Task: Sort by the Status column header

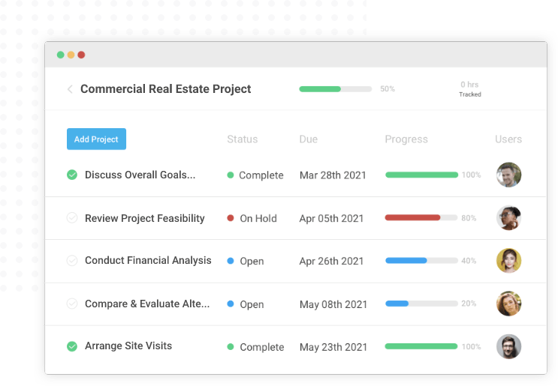Action: click(242, 139)
